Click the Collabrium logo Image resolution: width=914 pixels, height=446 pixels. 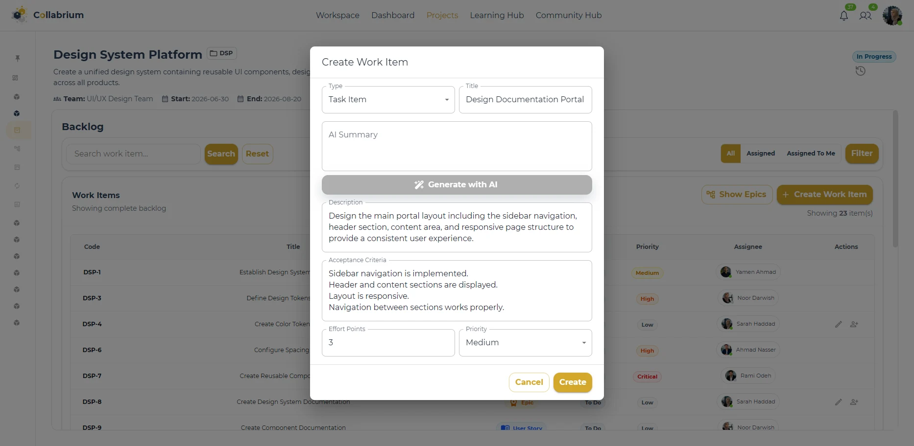point(48,15)
